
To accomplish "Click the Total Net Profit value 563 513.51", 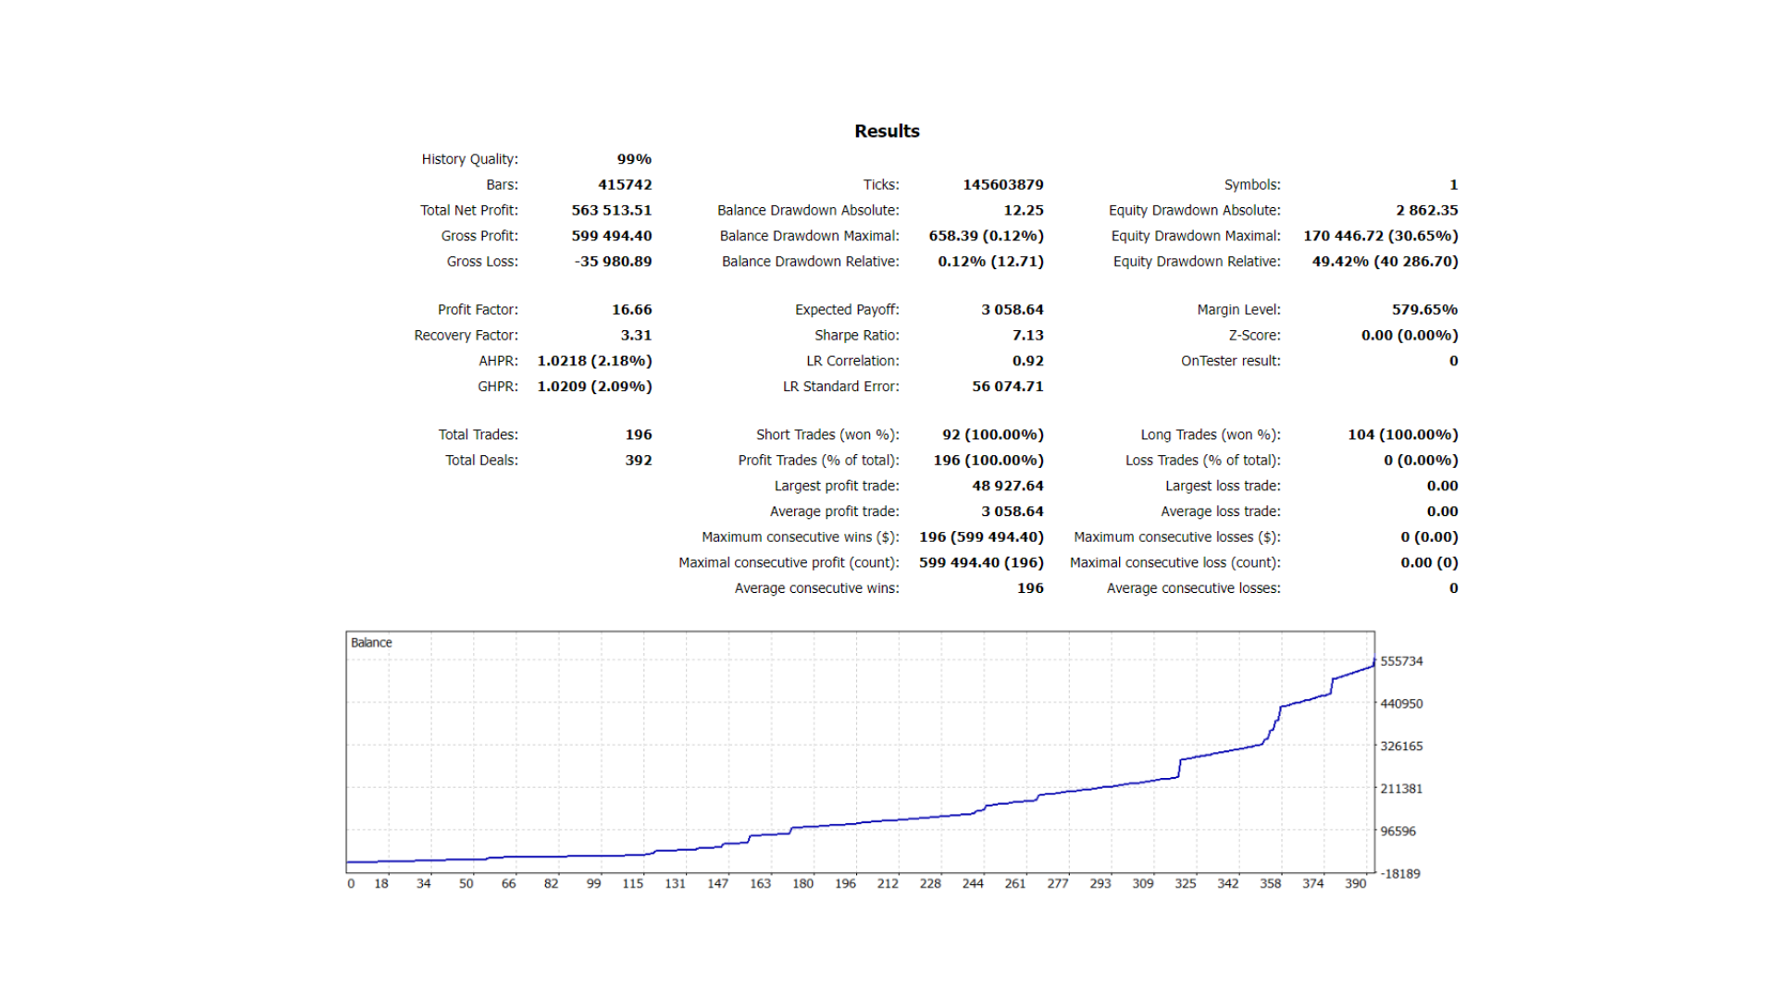I will click(611, 211).
